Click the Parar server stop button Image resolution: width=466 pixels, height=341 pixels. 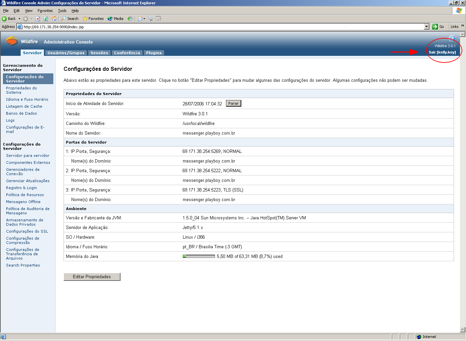233,103
